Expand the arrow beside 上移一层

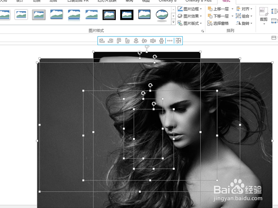tap(232, 9)
